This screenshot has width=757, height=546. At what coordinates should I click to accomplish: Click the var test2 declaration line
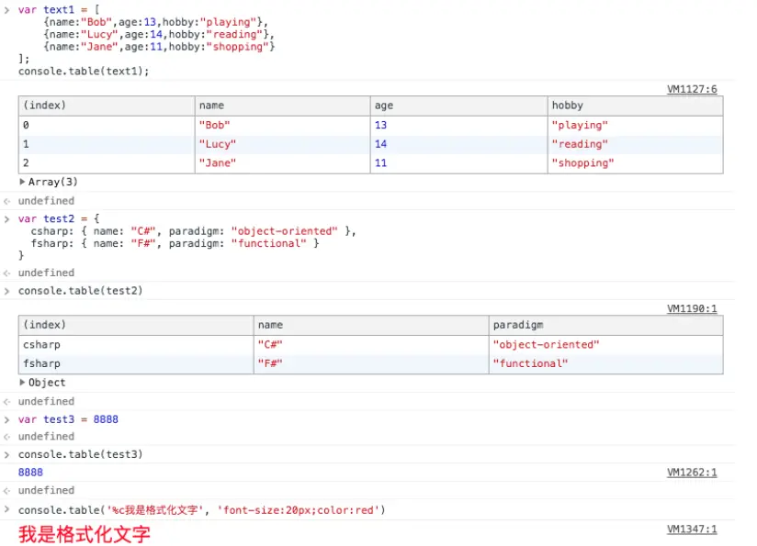59,219
